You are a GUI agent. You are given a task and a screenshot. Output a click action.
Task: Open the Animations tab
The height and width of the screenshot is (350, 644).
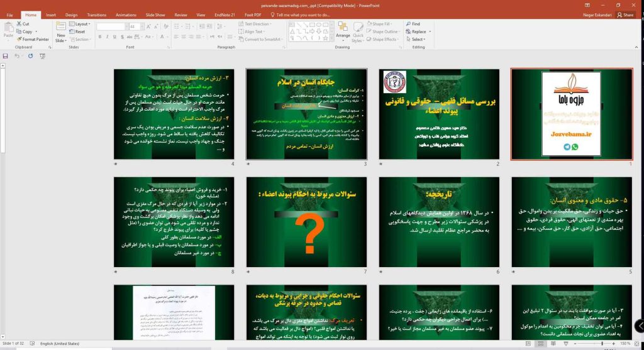pyautogui.click(x=126, y=15)
